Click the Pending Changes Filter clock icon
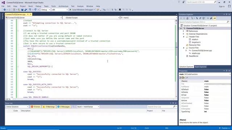232x130 pixels. [192, 18]
